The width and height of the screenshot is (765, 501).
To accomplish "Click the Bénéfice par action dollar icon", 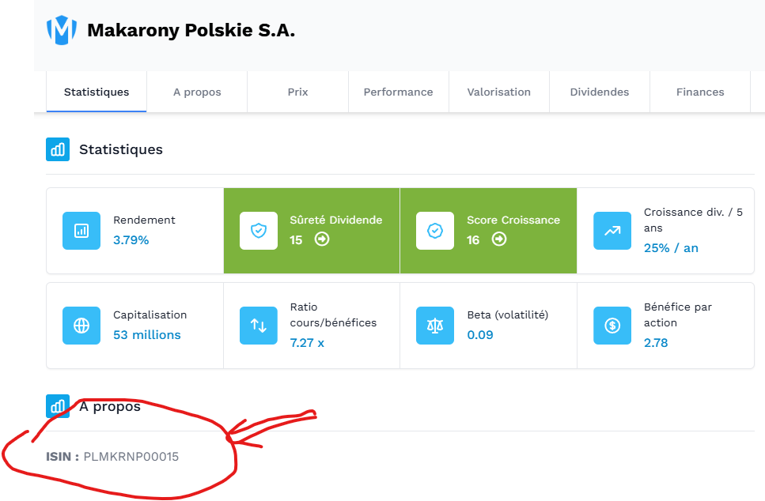I will click(612, 326).
